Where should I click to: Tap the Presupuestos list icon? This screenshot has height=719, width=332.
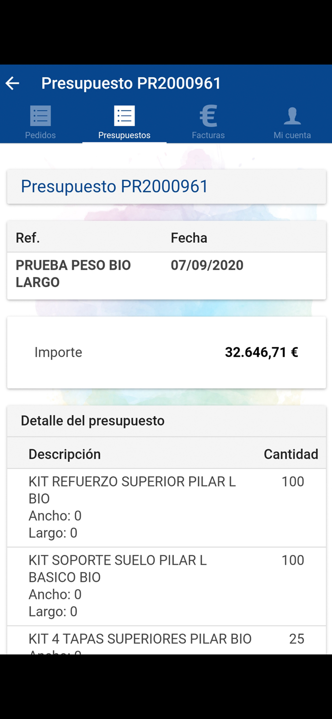(x=124, y=116)
